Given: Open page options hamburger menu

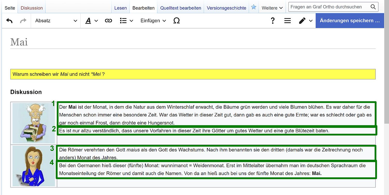Looking at the screenshot, I should tap(287, 21).
